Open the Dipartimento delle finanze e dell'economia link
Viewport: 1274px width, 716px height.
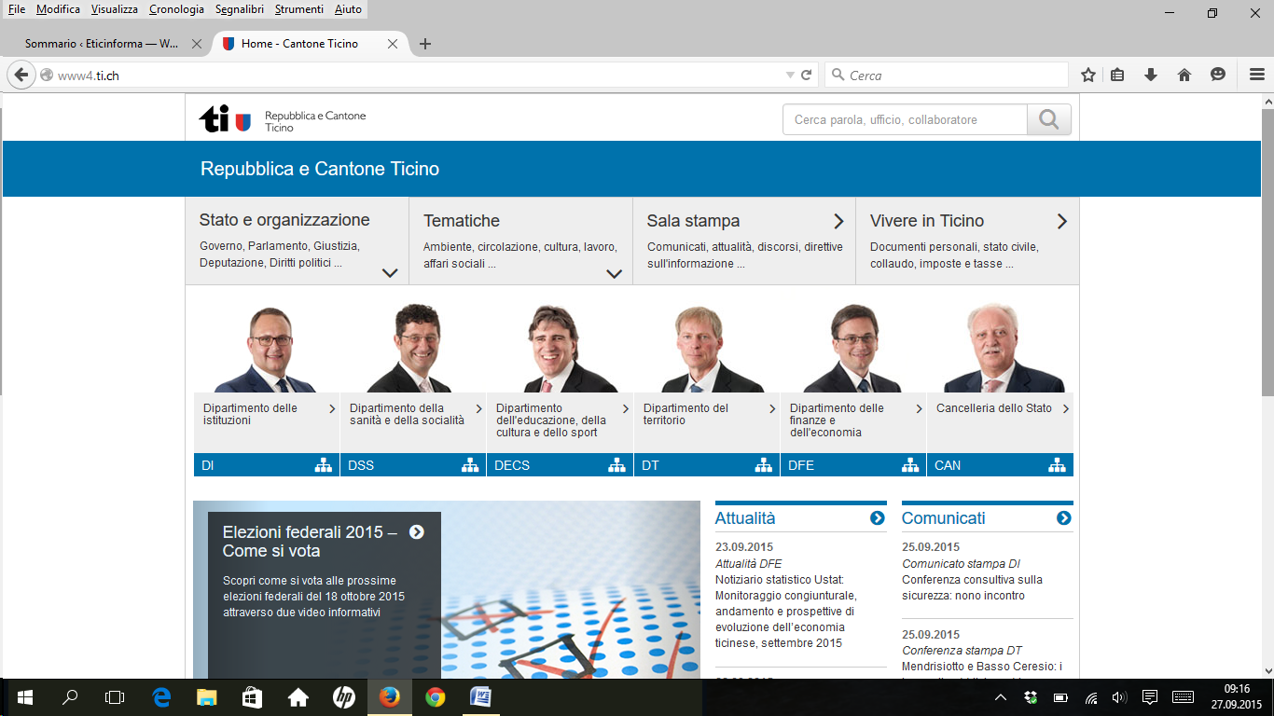pyautogui.click(x=837, y=420)
